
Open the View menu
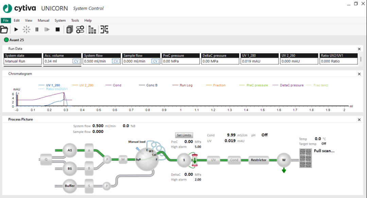click(x=29, y=20)
